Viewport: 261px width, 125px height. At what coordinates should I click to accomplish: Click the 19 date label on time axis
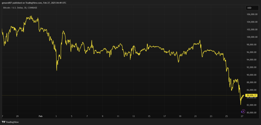(x=180, y=116)
